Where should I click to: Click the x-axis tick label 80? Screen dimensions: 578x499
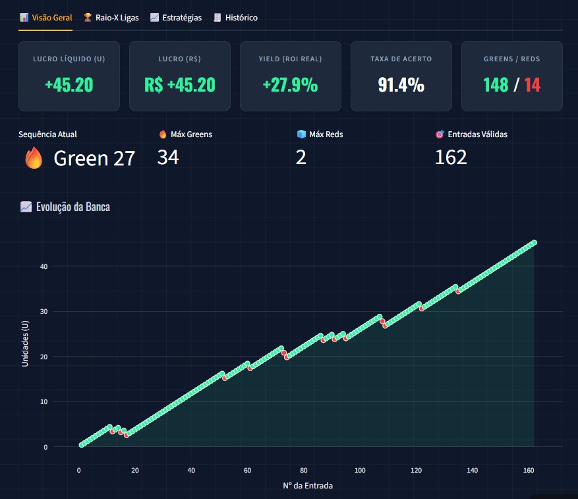pyautogui.click(x=303, y=470)
